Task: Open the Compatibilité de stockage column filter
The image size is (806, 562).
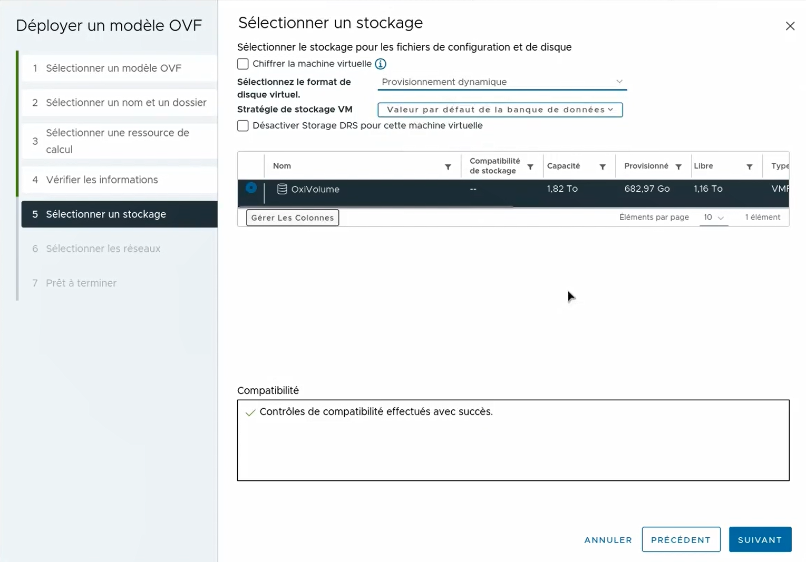Action: coord(531,166)
